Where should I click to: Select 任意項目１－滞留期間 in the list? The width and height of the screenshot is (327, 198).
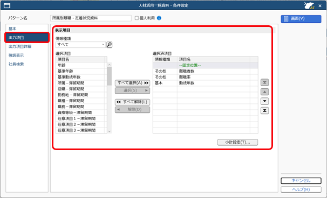click(x=81, y=118)
